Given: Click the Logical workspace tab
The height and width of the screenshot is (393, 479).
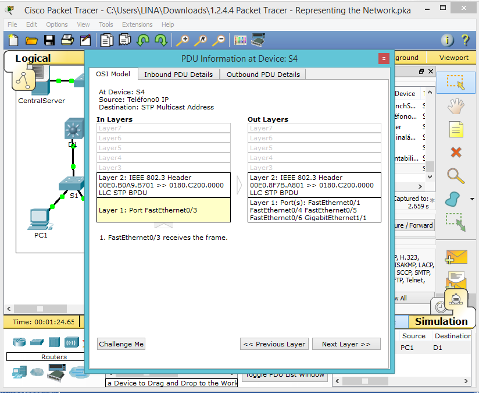Looking at the screenshot, I should [x=33, y=58].
